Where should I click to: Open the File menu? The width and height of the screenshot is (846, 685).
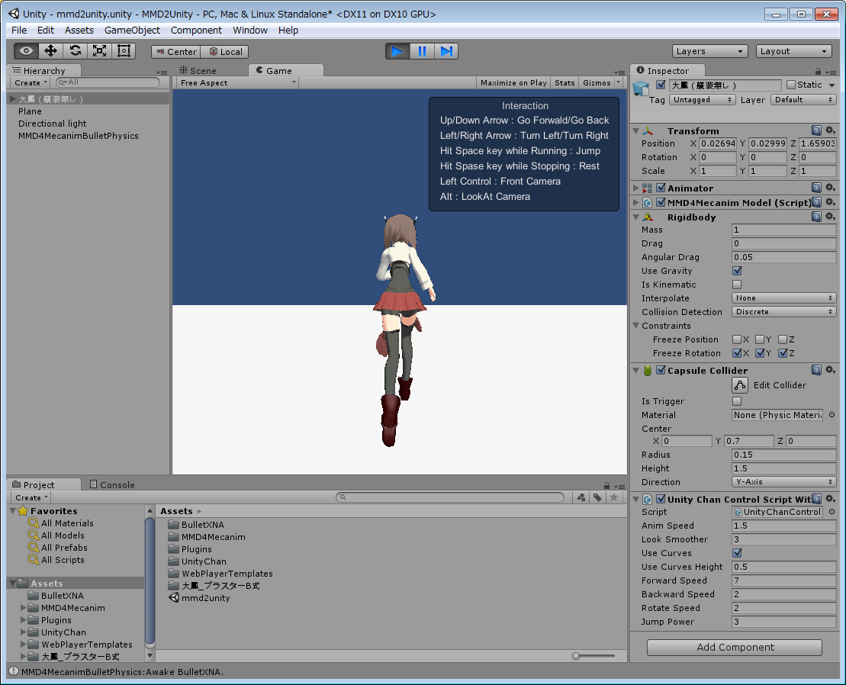19,31
